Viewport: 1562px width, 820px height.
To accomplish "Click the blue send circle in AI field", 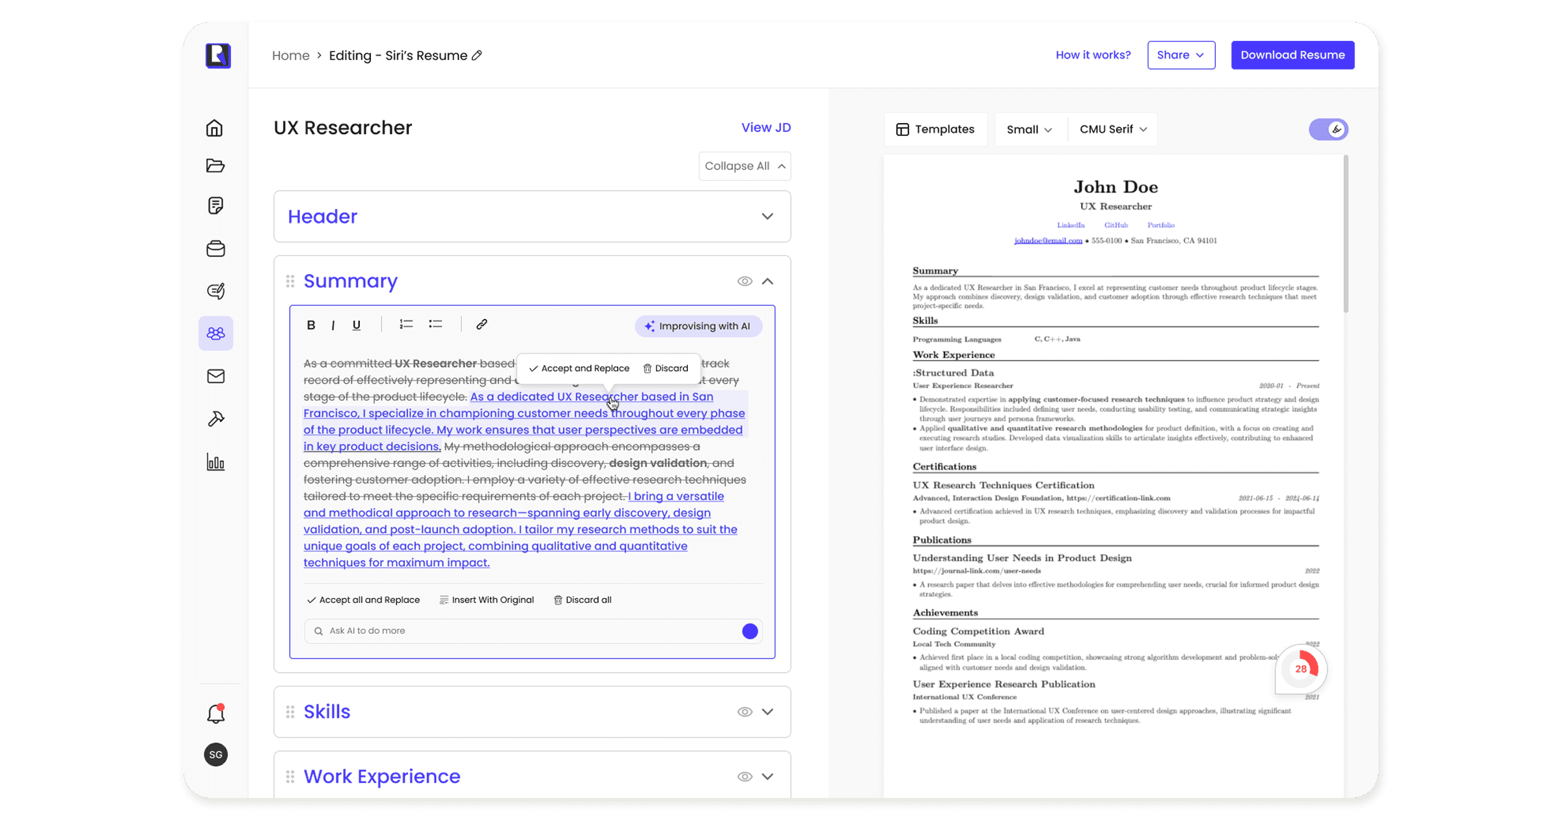I will [750, 631].
